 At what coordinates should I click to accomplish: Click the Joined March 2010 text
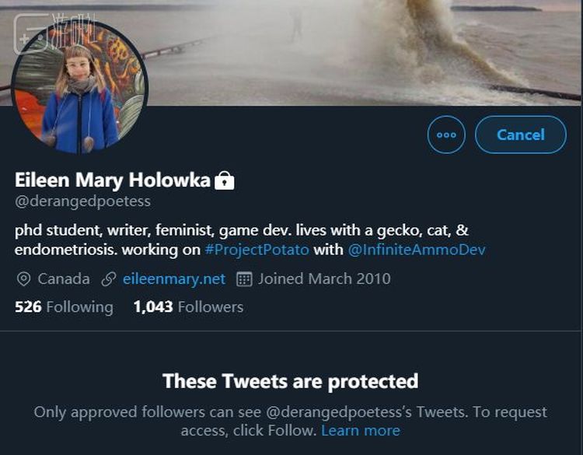[324, 278]
